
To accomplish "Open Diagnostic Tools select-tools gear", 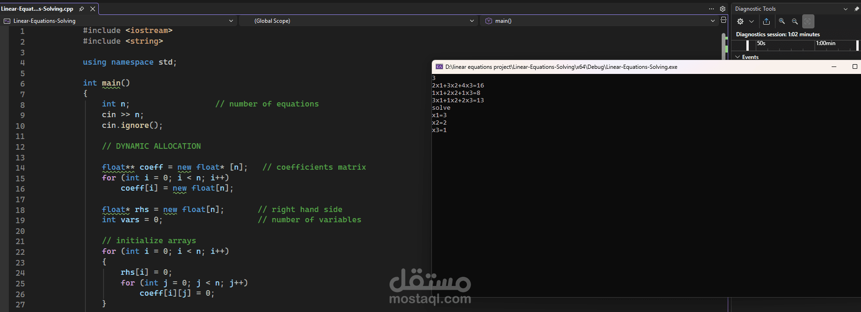I will [740, 21].
